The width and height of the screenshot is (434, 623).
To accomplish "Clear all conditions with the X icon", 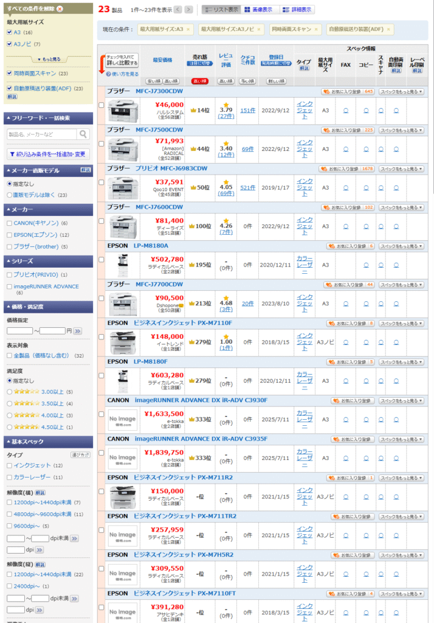I will pos(60,9).
